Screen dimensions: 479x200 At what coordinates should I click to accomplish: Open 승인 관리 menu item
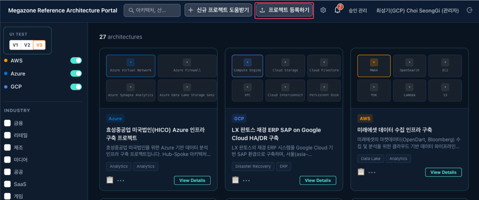click(358, 11)
